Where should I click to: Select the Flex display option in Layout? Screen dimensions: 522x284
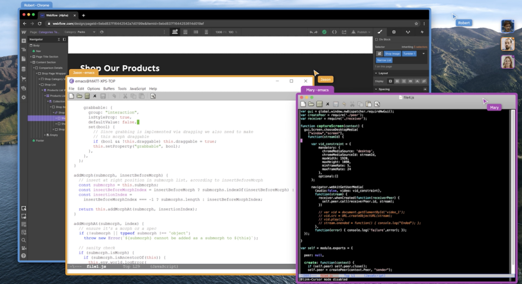tap(397, 81)
